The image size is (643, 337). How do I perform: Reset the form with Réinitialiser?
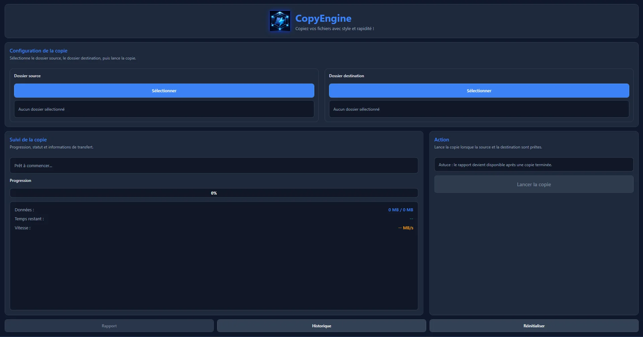(534, 326)
